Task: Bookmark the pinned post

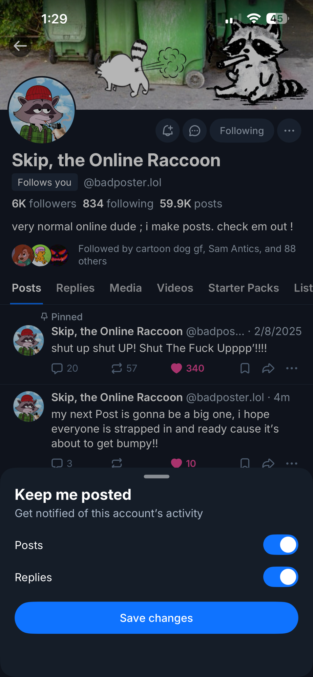Action: [x=245, y=368]
